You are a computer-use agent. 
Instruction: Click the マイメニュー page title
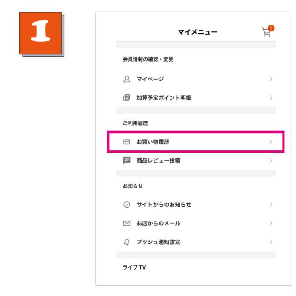click(x=197, y=32)
